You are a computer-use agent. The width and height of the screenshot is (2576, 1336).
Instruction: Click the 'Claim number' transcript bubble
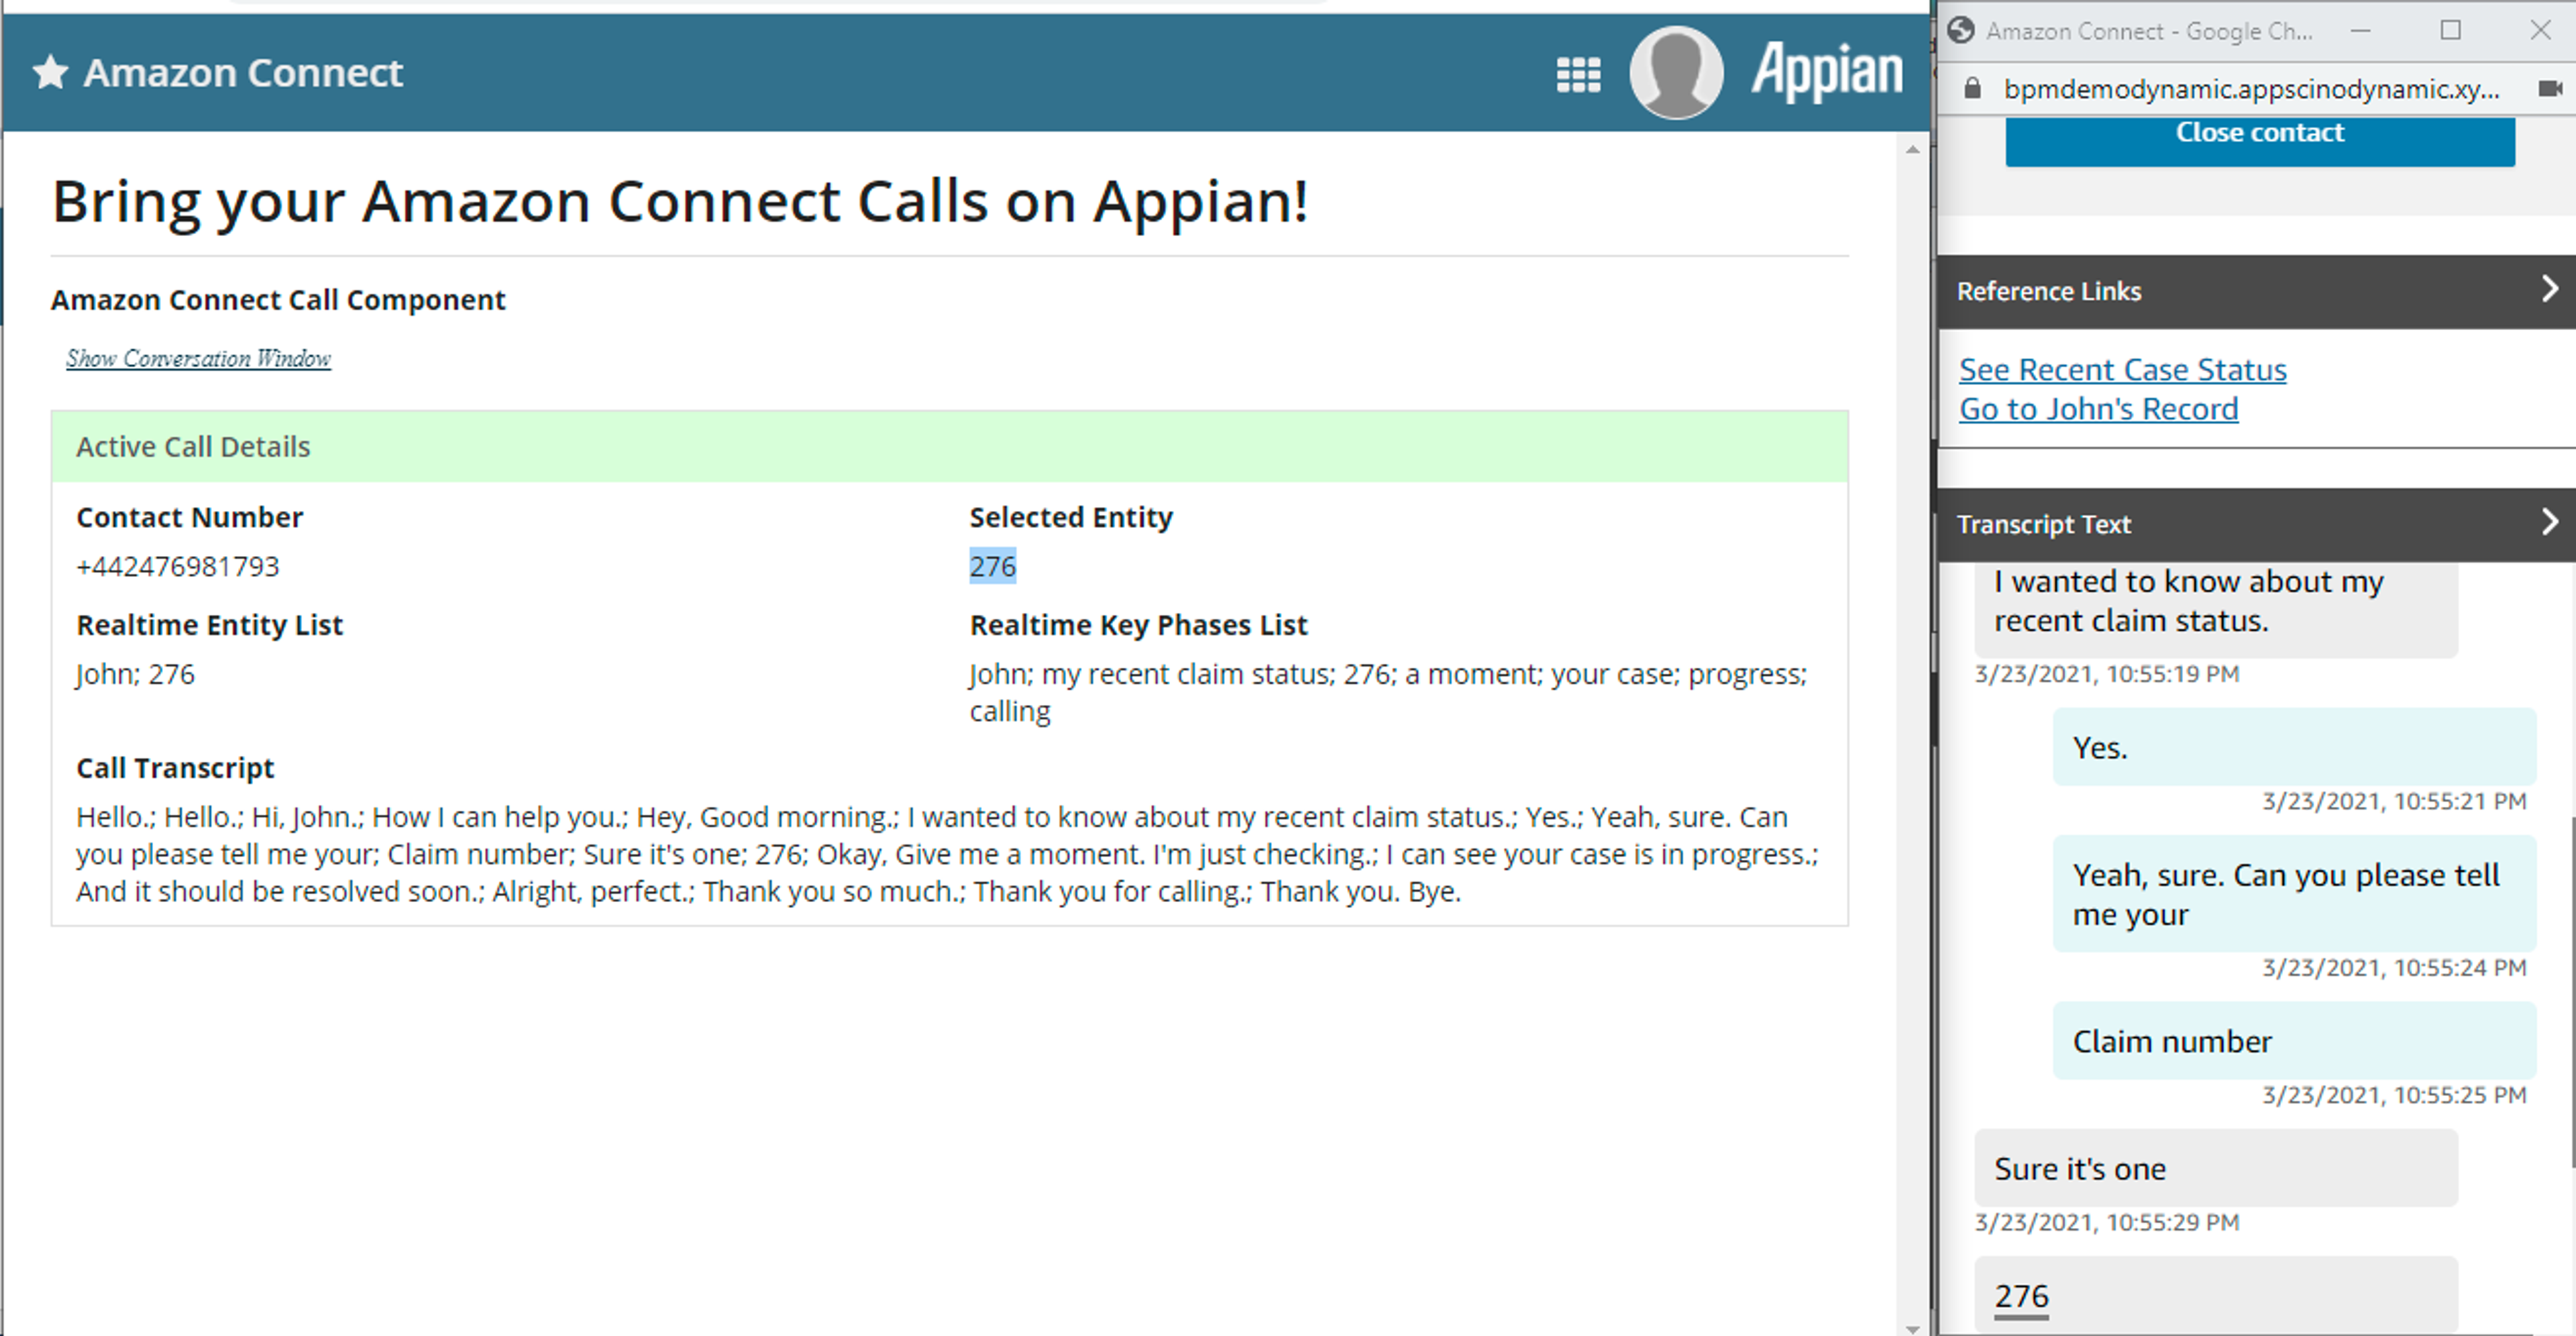[x=2294, y=1041]
